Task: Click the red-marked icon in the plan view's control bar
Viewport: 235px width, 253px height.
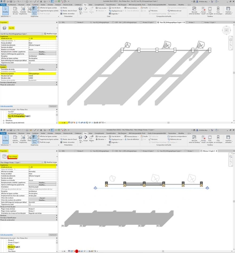Action: [76, 251]
